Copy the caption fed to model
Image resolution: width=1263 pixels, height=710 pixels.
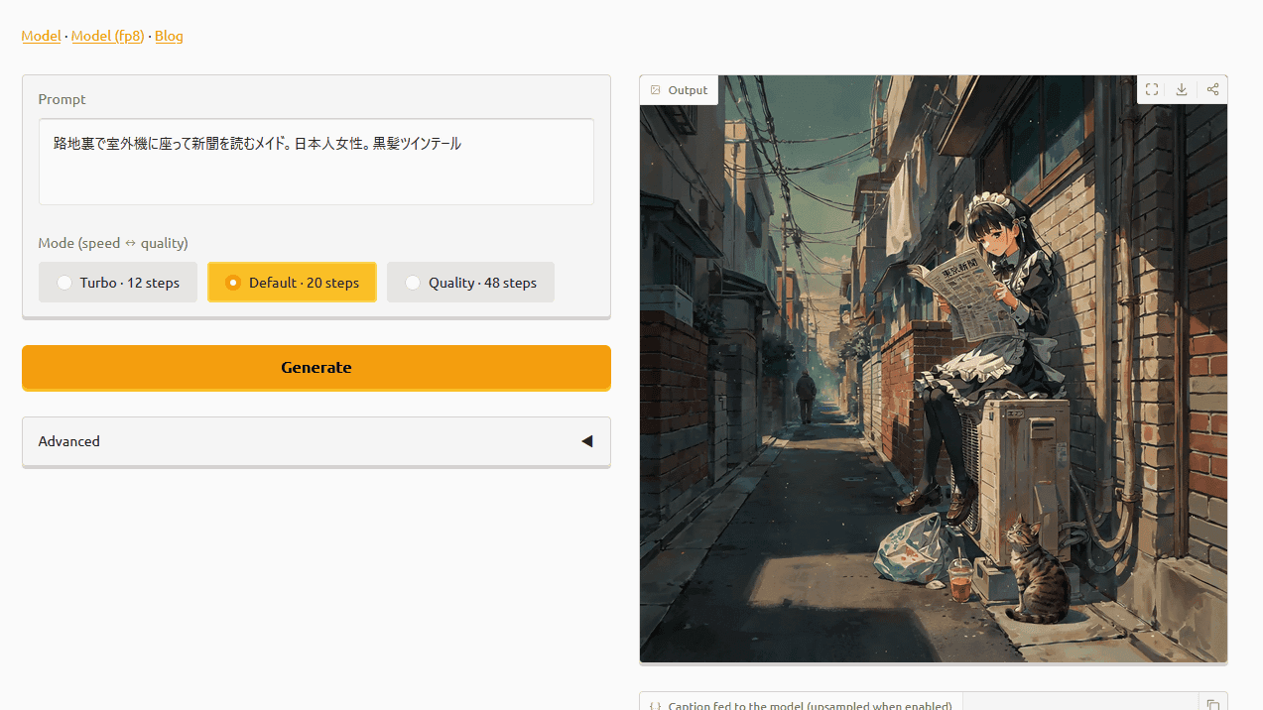(1212, 705)
